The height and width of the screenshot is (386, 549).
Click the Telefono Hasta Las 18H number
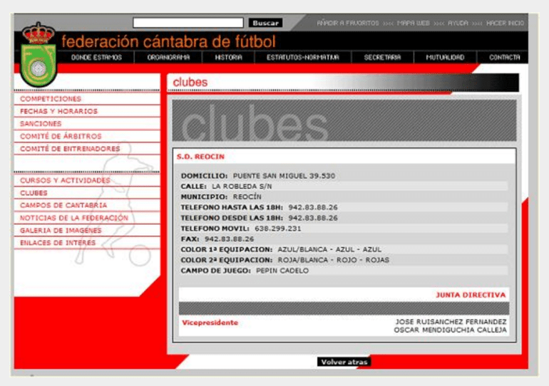point(313,207)
